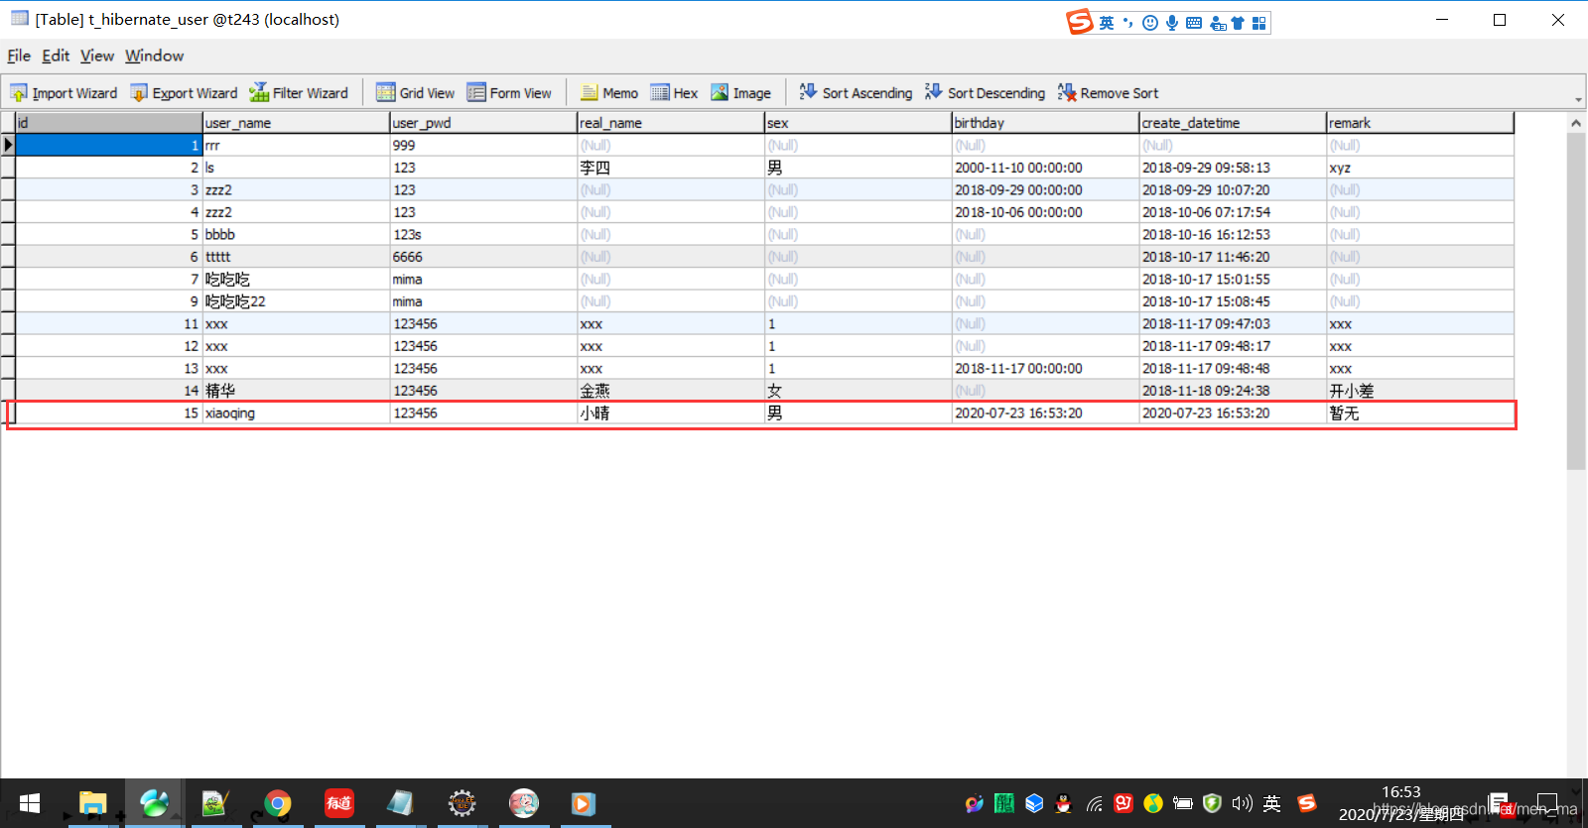The image size is (1588, 828).
Task: Start Sogou voice input microphone
Action: tap(1172, 23)
